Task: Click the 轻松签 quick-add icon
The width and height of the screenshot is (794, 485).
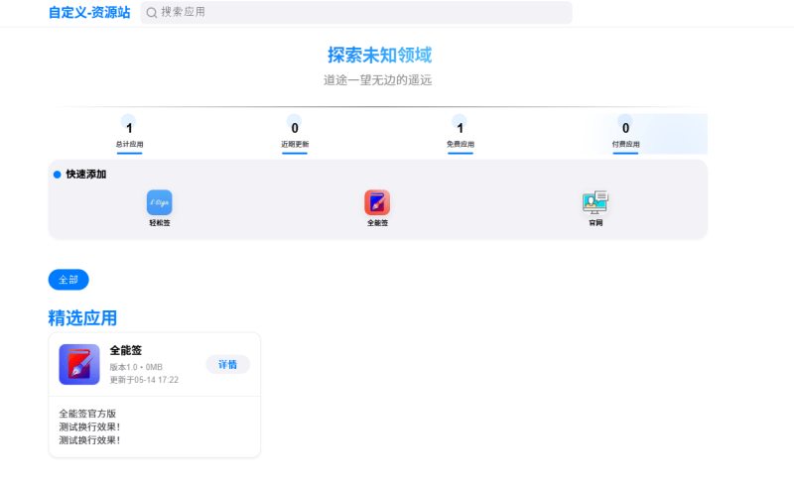Action: [x=160, y=202]
